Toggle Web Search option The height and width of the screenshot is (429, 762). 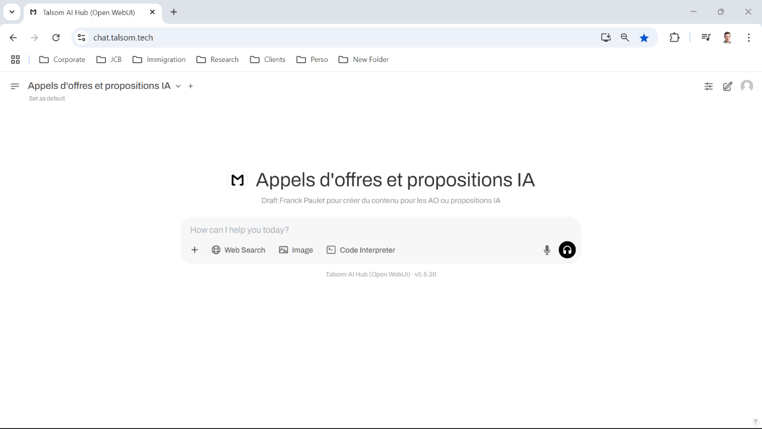pyautogui.click(x=238, y=250)
